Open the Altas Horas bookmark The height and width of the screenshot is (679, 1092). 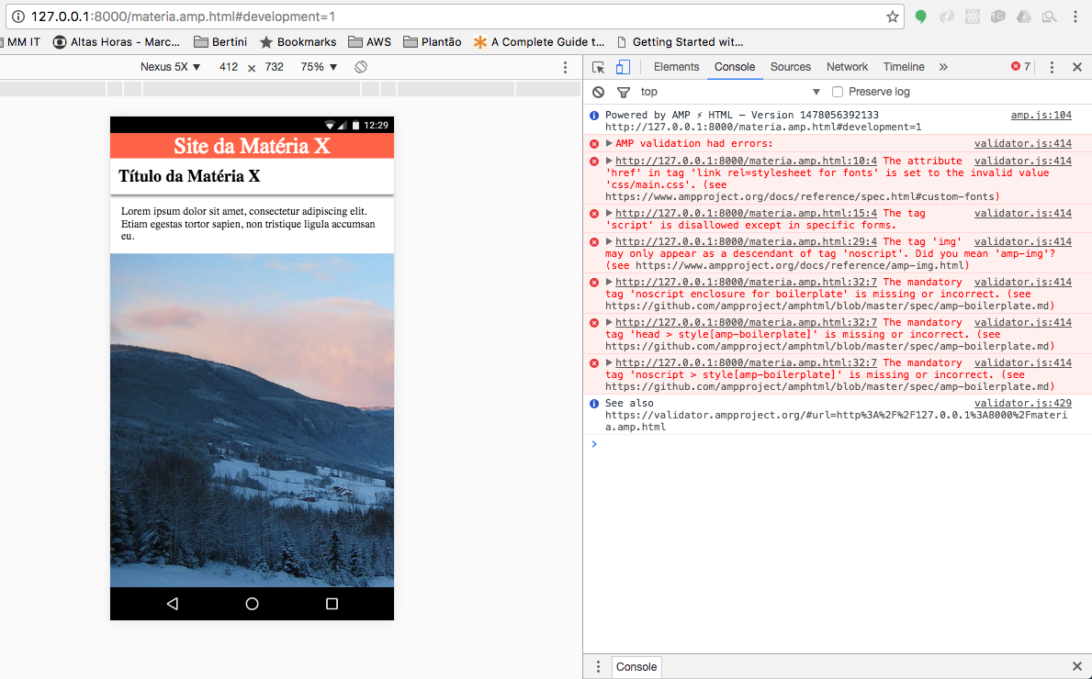(117, 41)
